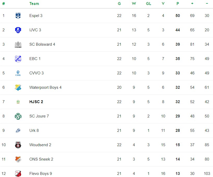Select the EBC 1 club emblem
213x177 pixels.
(x=18, y=59)
